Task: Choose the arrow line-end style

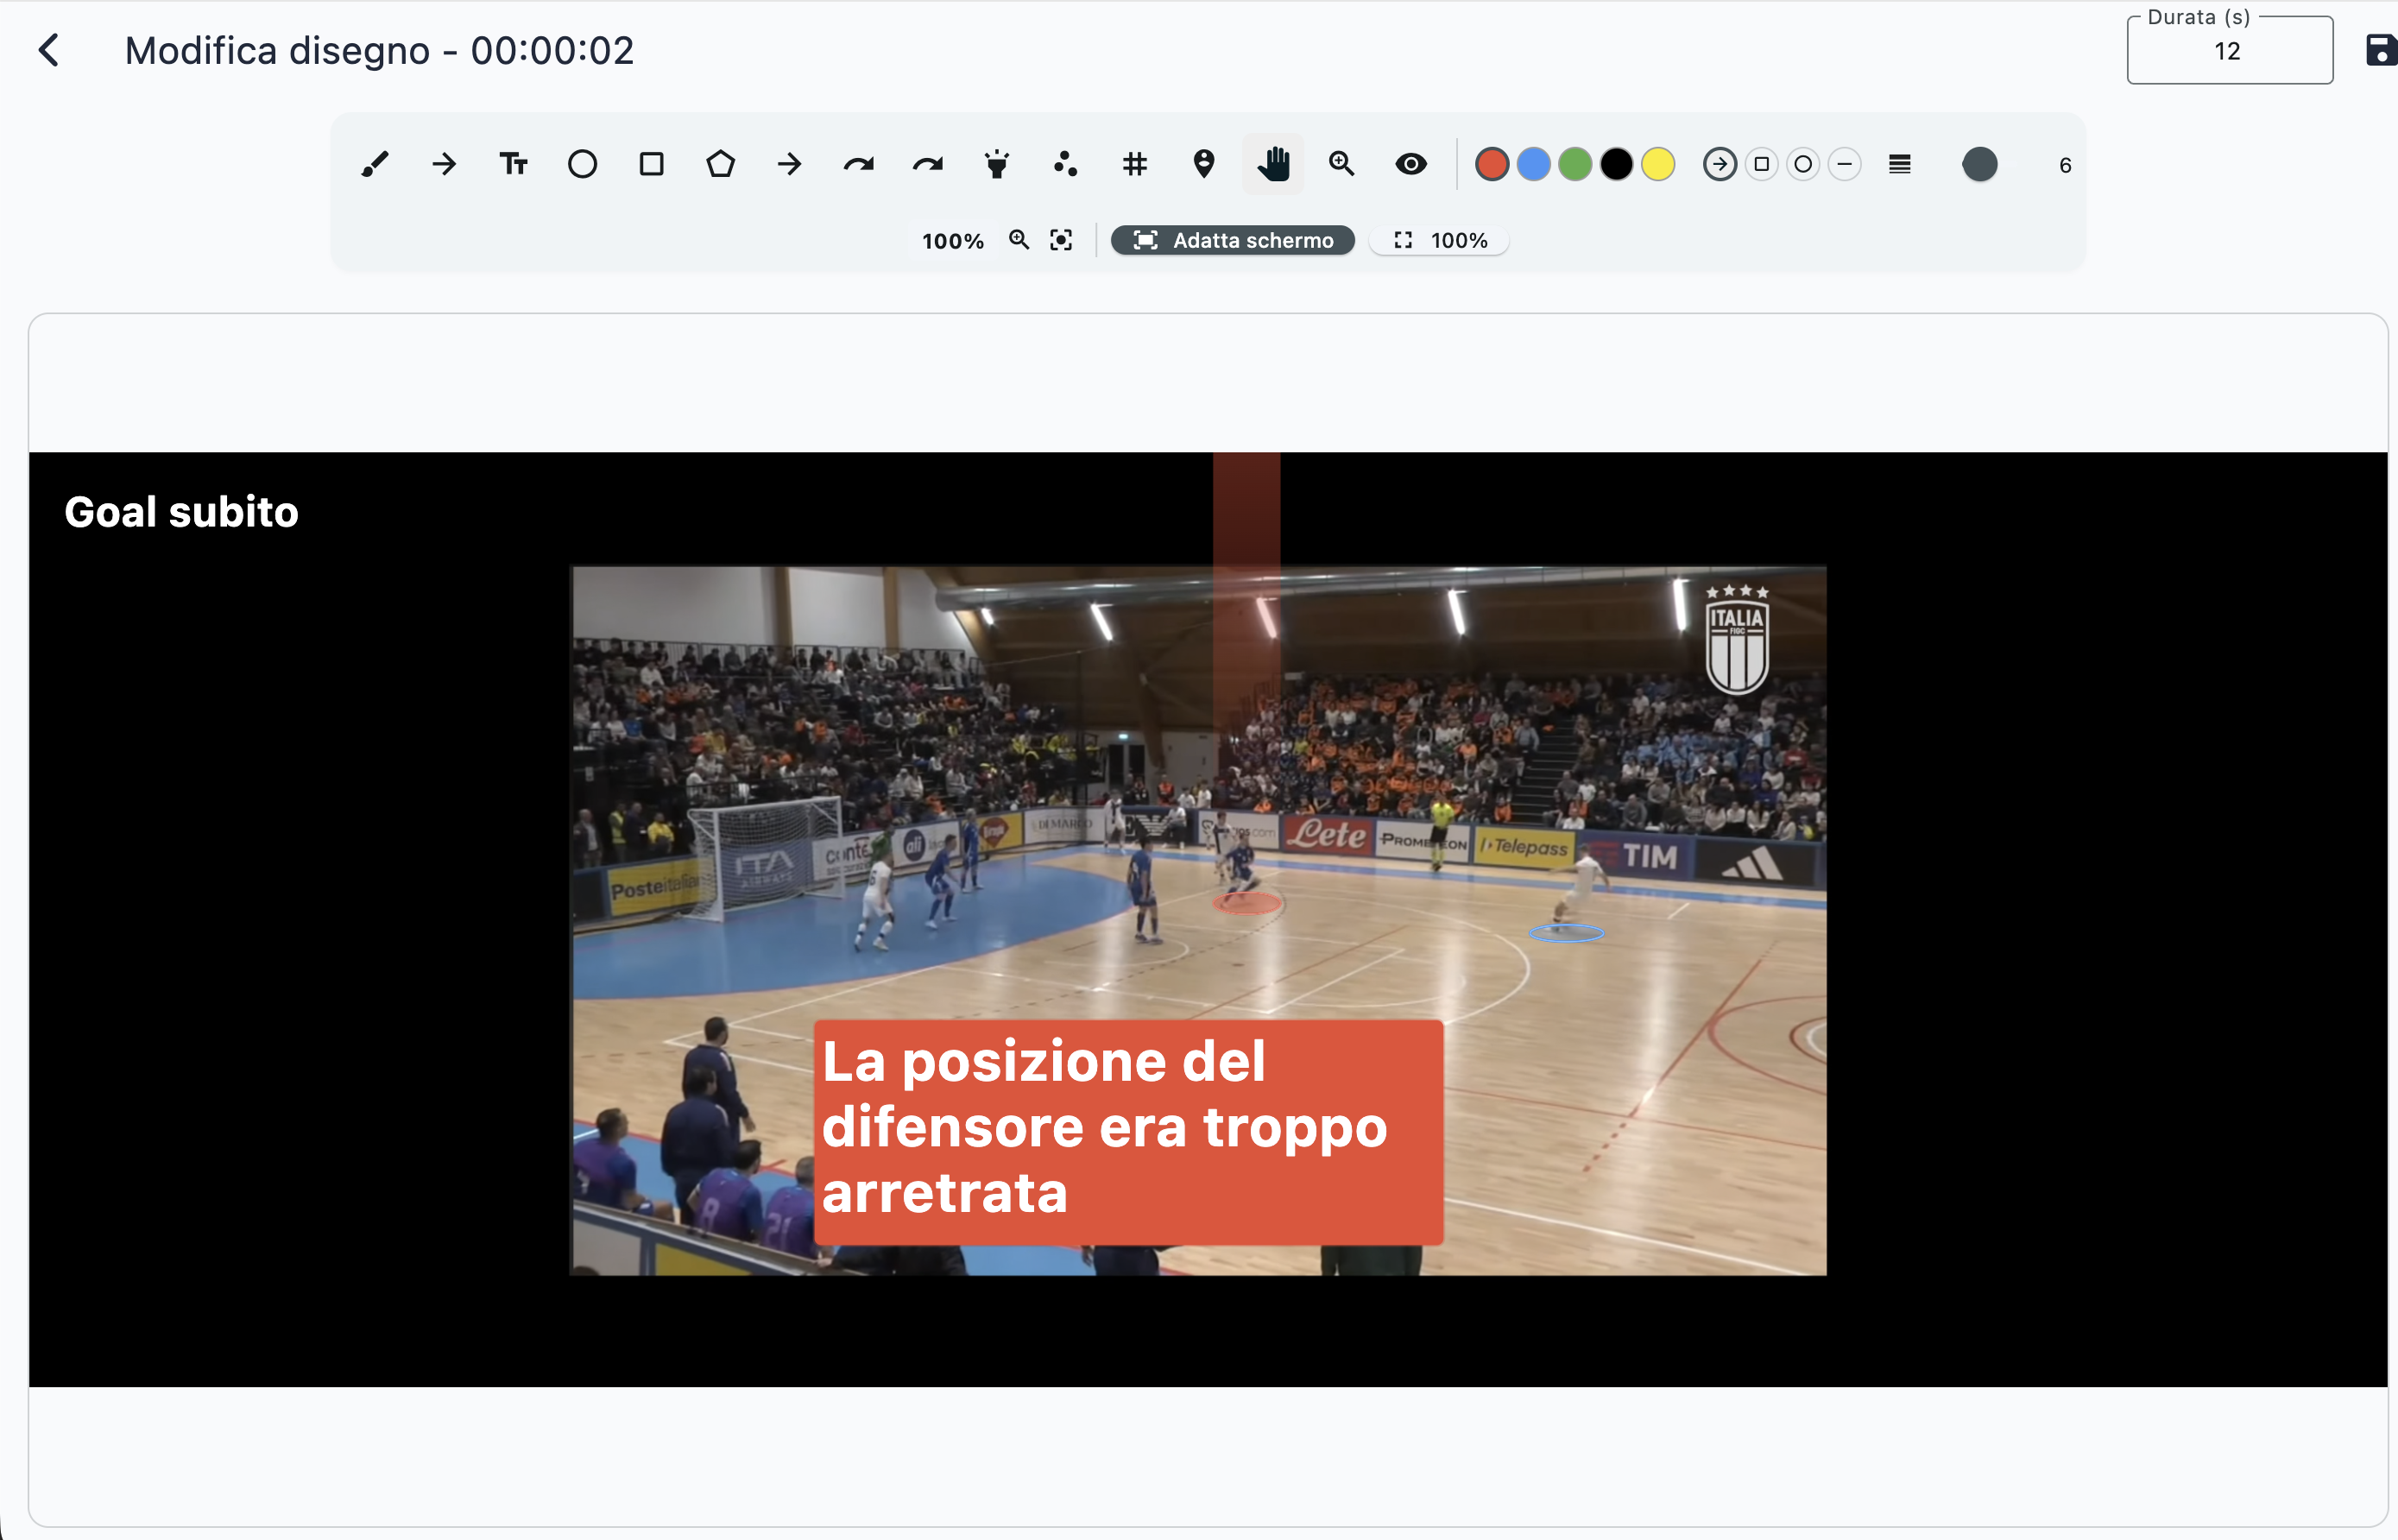Action: (1720, 164)
